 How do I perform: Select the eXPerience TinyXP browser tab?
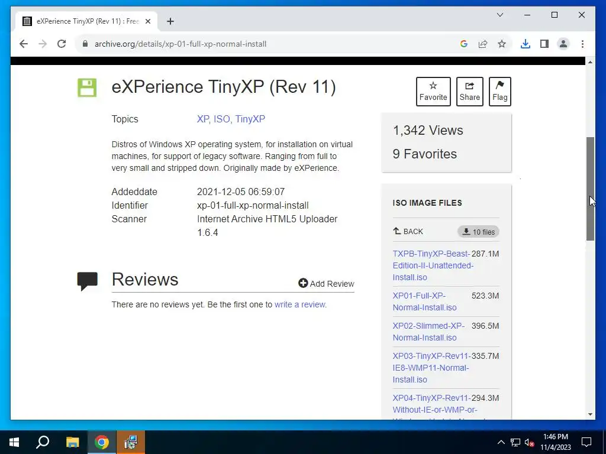point(86,21)
